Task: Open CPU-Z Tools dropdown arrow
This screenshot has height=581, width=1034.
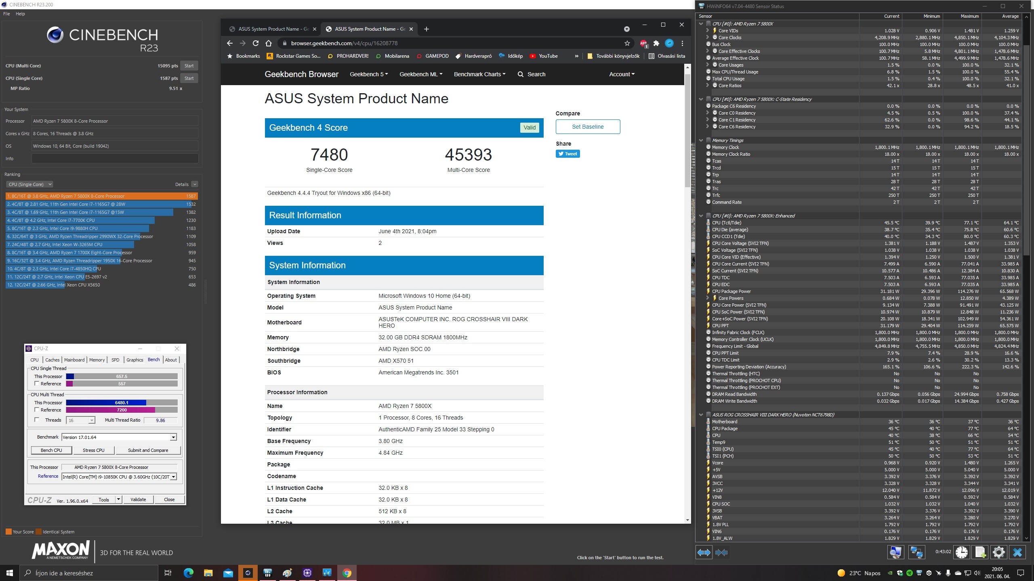Action: [x=118, y=499]
